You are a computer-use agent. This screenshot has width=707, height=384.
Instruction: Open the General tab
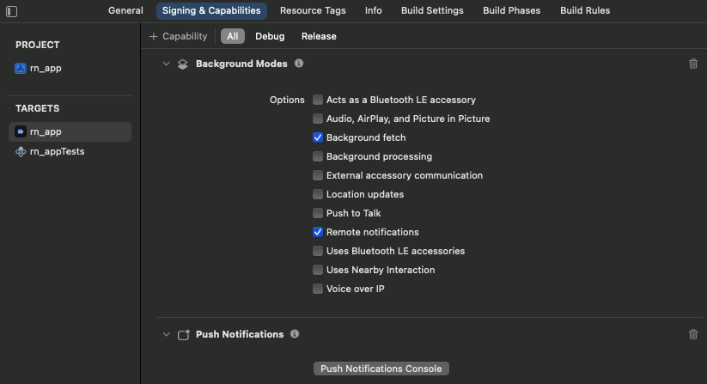pos(125,11)
